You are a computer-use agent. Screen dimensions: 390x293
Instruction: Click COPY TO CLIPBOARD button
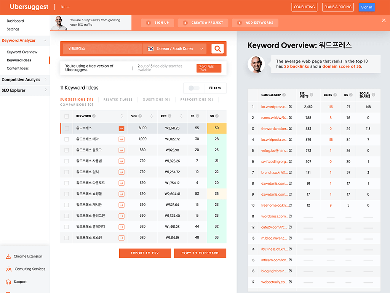(x=200, y=253)
